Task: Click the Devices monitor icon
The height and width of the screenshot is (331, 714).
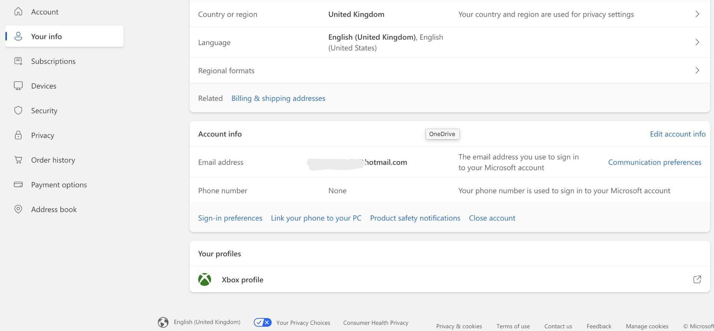Action: tap(18, 86)
